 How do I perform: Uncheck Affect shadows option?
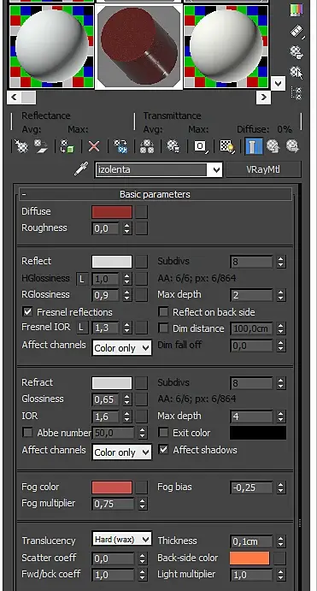[163, 449]
